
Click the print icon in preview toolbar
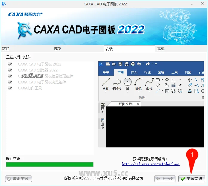click(133, 64)
